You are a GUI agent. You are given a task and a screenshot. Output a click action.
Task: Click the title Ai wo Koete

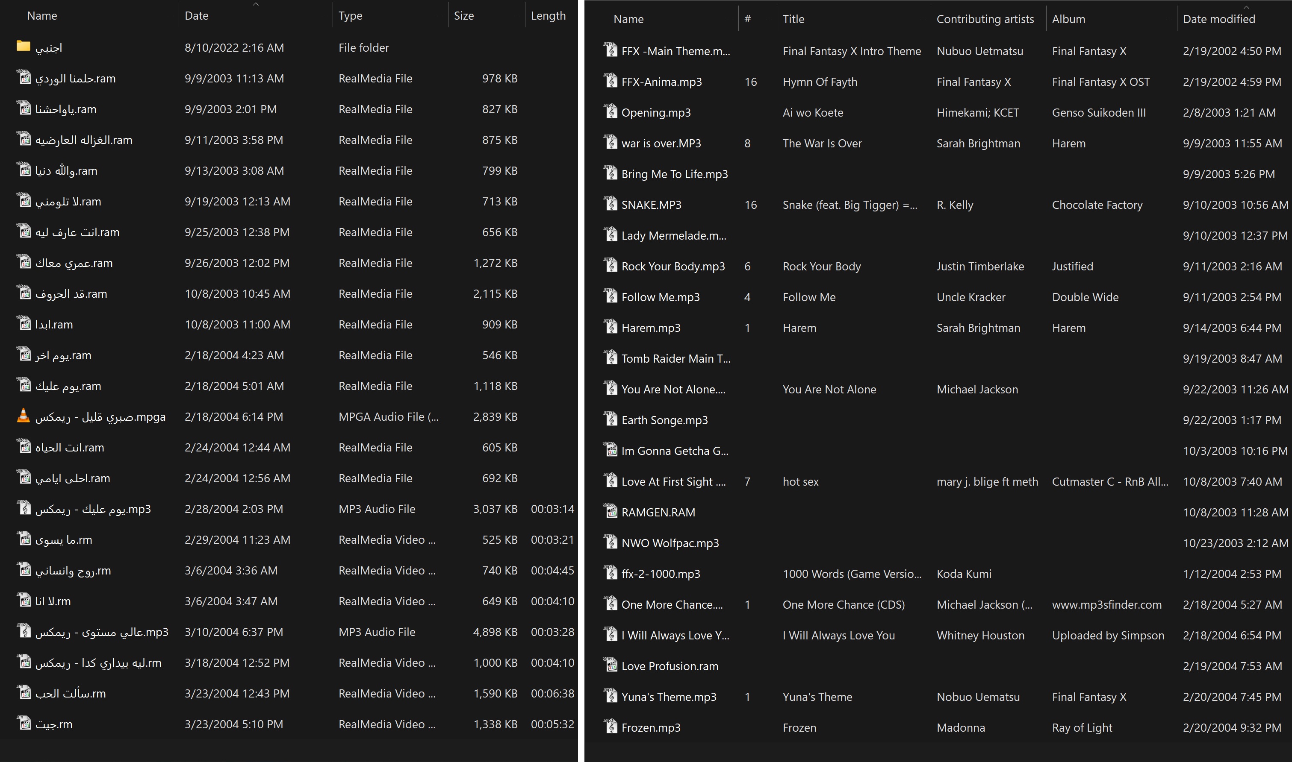pyautogui.click(x=812, y=112)
